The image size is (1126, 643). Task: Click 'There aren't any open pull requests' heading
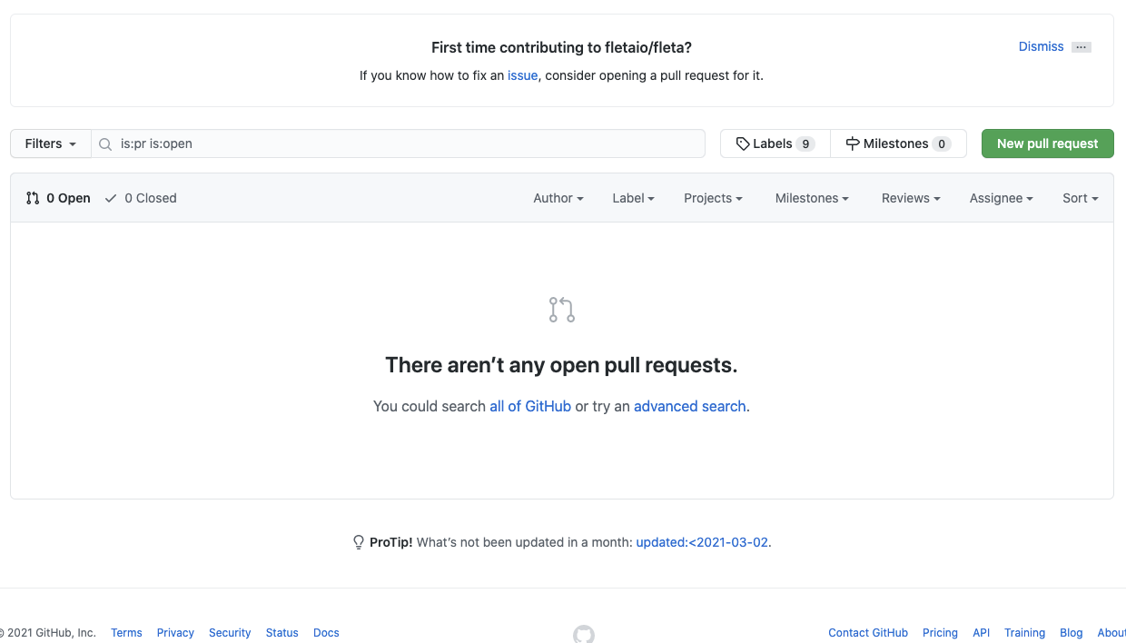point(561,365)
